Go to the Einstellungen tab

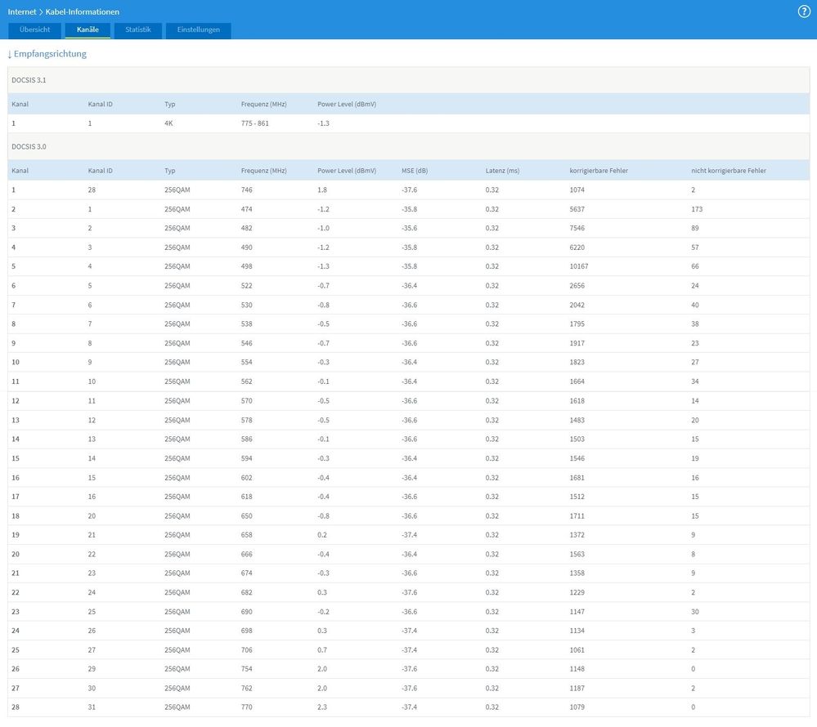pos(198,30)
